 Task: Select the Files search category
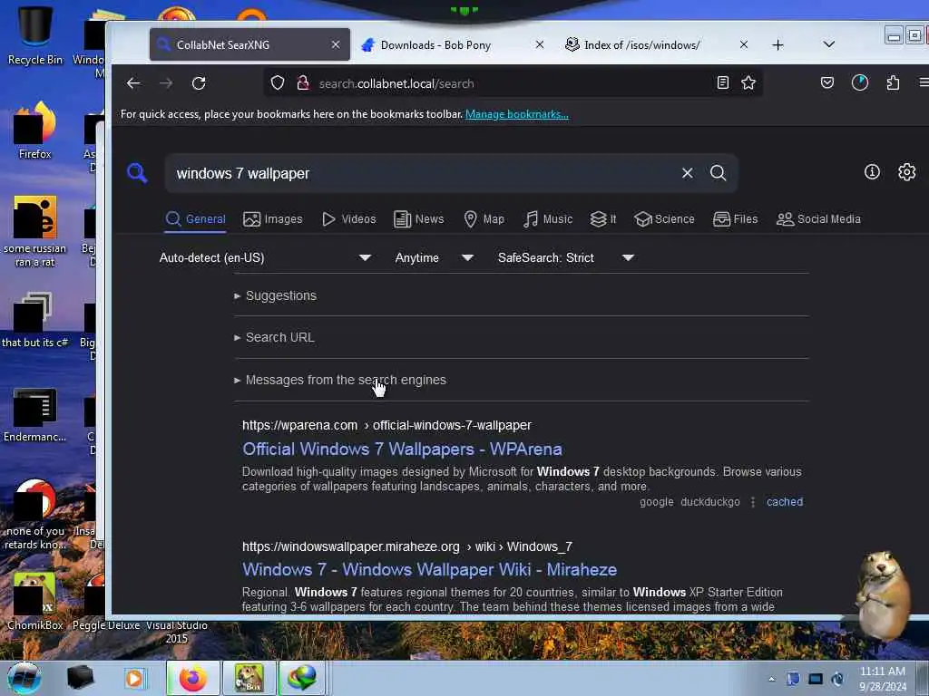(735, 219)
